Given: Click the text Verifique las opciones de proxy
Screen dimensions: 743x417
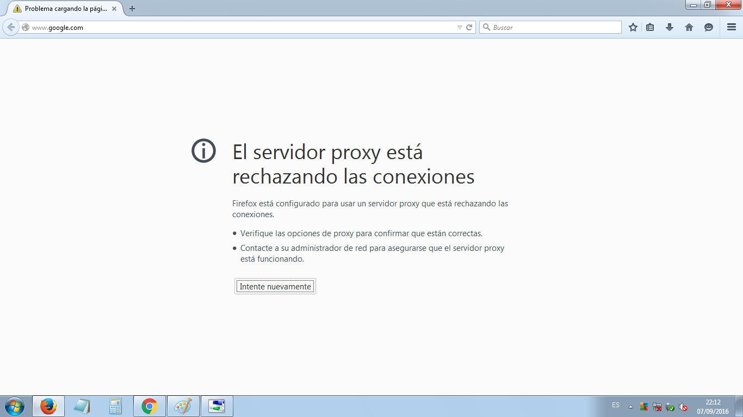Looking at the screenshot, I should (361, 233).
